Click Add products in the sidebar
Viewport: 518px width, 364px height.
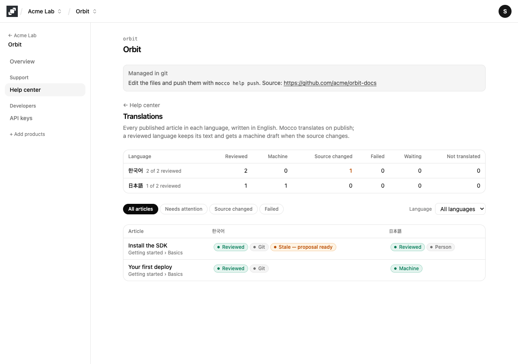(x=27, y=134)
